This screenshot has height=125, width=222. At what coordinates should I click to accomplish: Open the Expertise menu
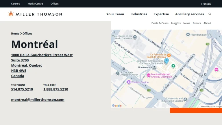click(x=161, y=14)
